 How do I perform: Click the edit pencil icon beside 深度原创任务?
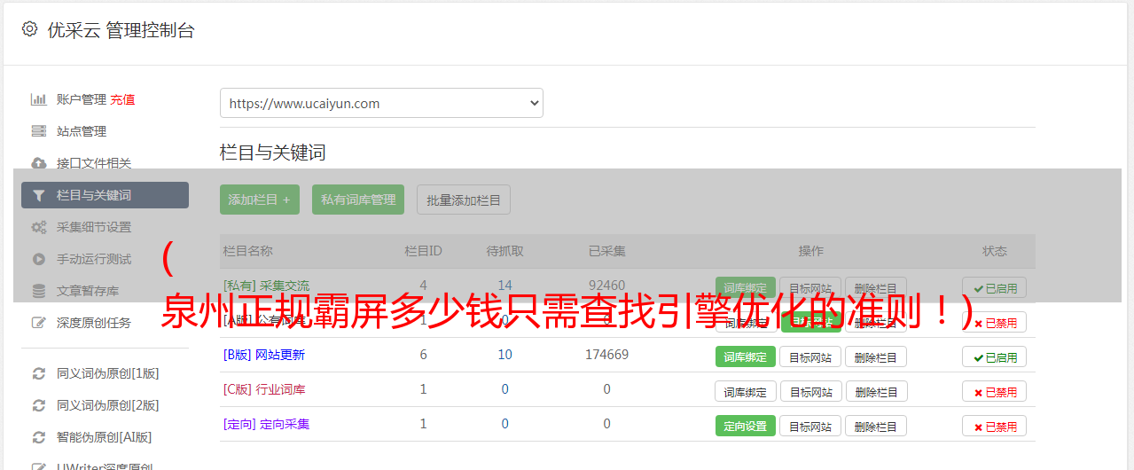point(38,323)
